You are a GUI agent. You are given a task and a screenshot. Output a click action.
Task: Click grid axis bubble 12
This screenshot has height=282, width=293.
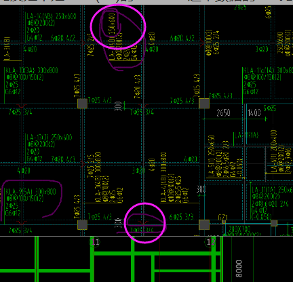[x=210, y=242]
